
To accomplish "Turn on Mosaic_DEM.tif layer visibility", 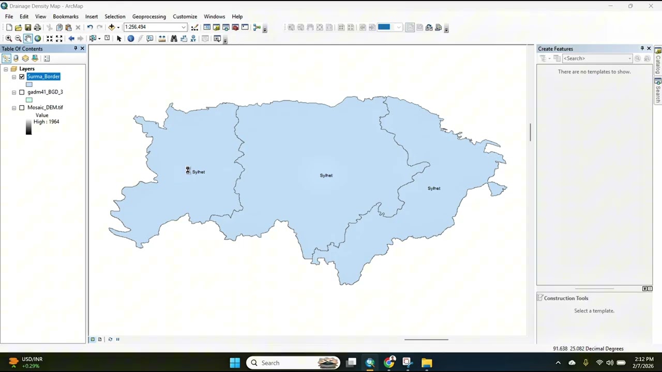I will [22, 107].
